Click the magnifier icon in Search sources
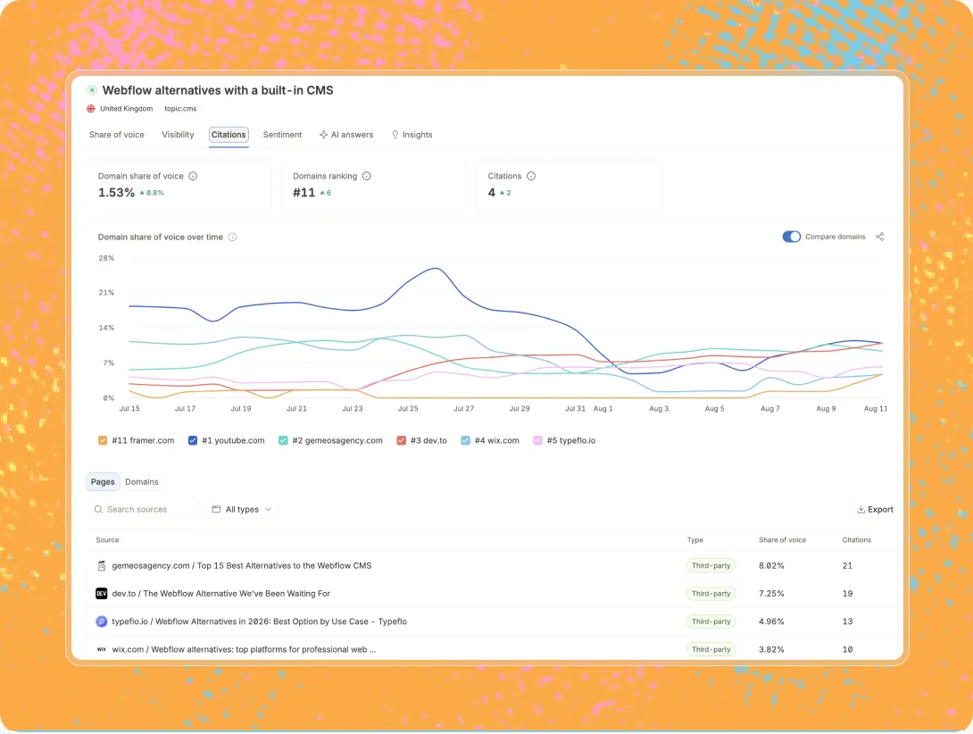Screen dimensions: 973x734 coord(98,509)
